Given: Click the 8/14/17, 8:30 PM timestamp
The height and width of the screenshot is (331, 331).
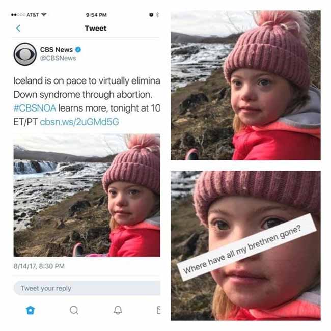Looking at the screenshot, I should pos(39,266).
